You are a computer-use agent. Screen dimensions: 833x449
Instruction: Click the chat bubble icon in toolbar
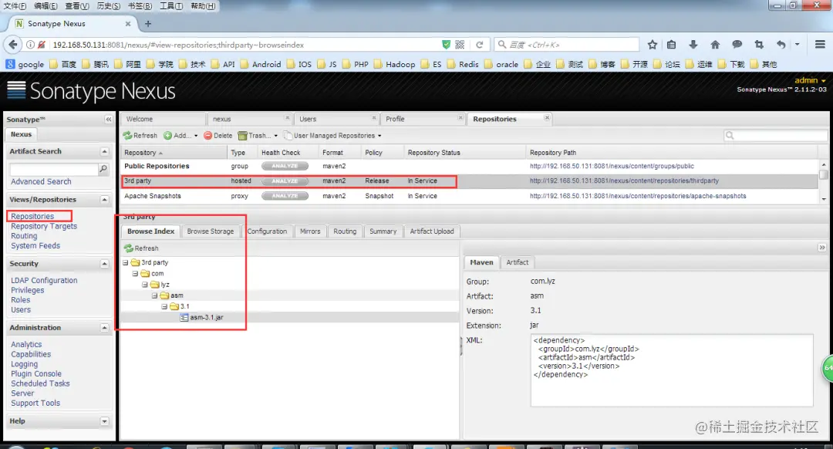click(x=737, y=45)
